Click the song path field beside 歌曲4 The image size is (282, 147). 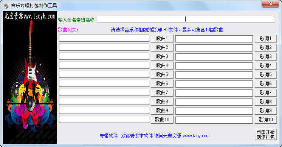click(104, 65)
